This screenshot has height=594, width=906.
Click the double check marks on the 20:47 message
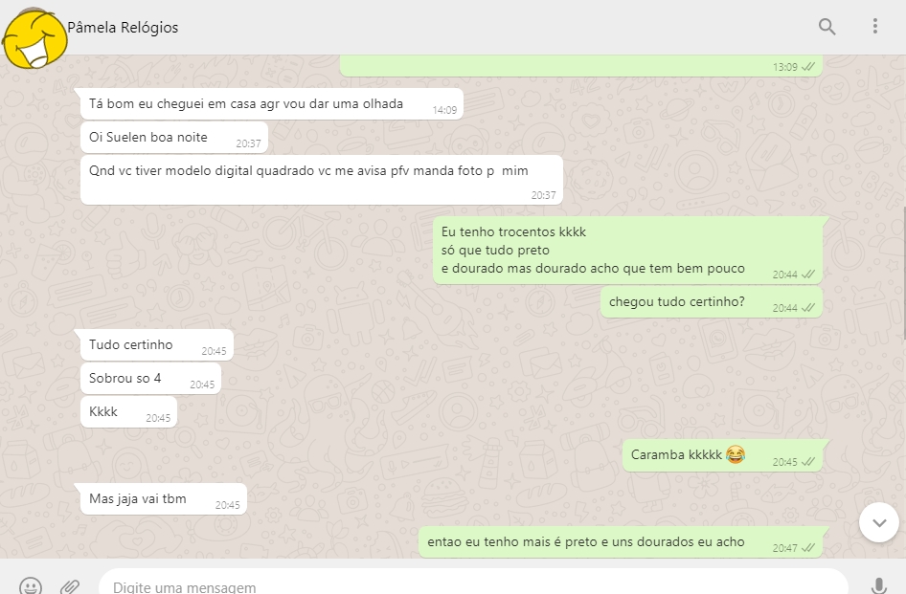coord(807,547)
